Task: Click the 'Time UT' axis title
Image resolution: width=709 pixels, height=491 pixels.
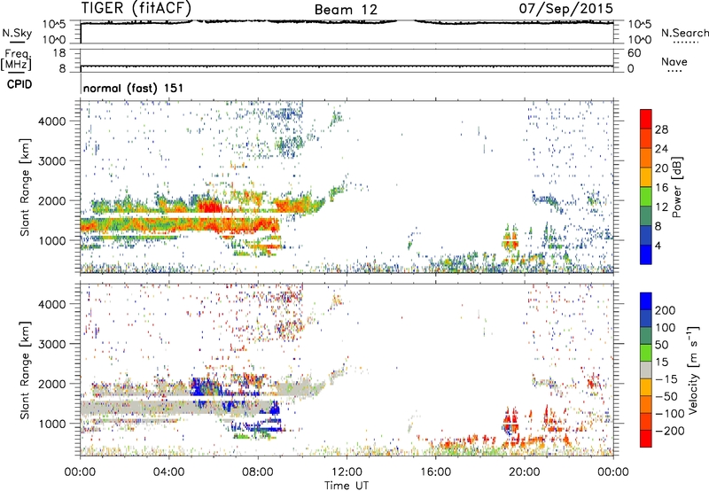Action: 347,486
